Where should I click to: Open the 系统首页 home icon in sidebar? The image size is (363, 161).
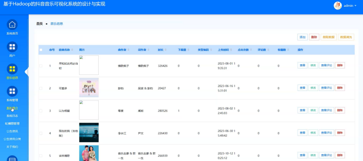[x=12, y=24]
